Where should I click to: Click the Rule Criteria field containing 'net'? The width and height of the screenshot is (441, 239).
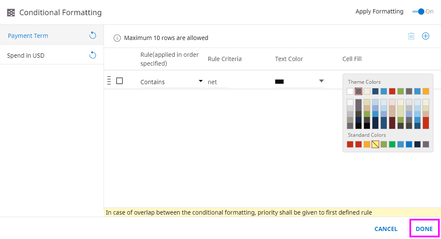coord(218,82)
